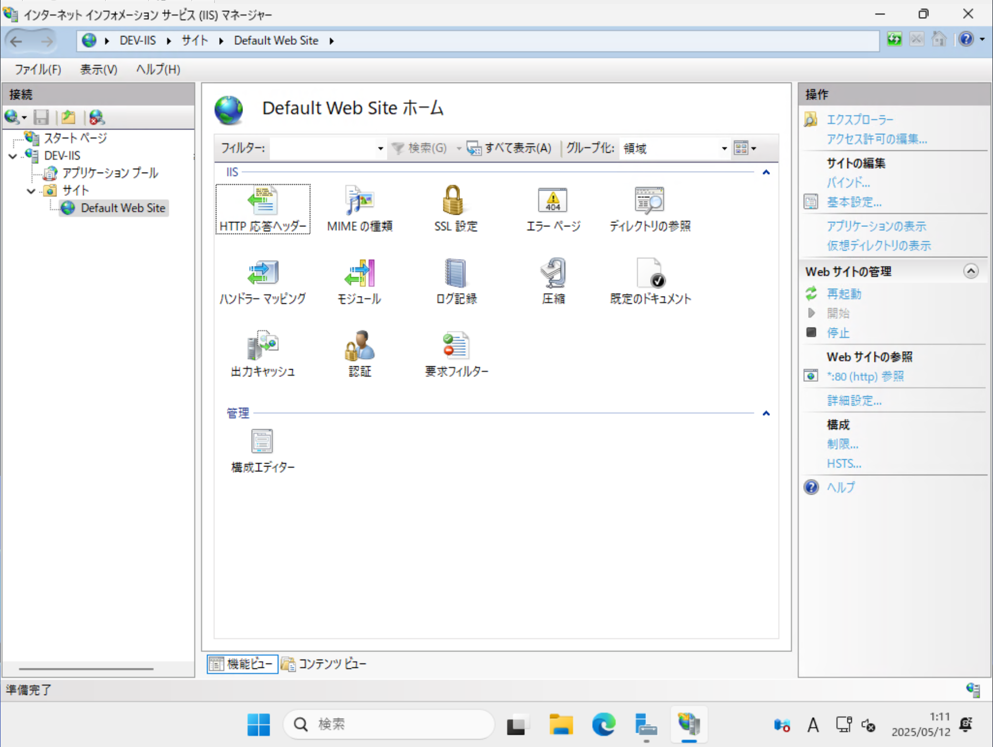Screen dimensions: 993x747
Task: Click the forward navigation arrow
Action: tap(47, 41)
